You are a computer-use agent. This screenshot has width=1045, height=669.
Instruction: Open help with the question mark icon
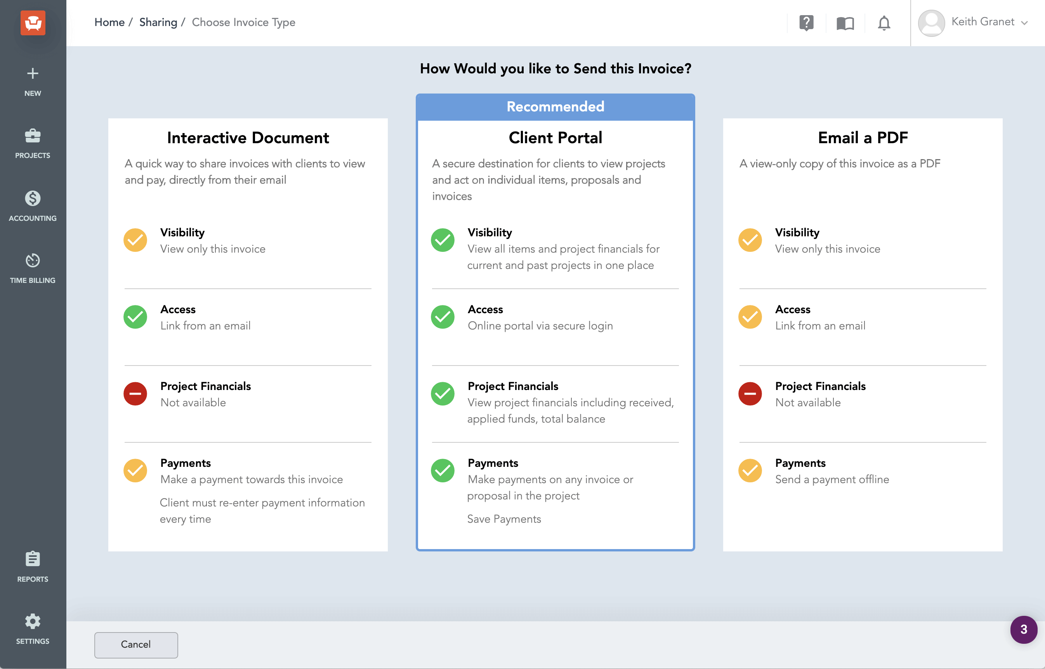click(806, 23)
